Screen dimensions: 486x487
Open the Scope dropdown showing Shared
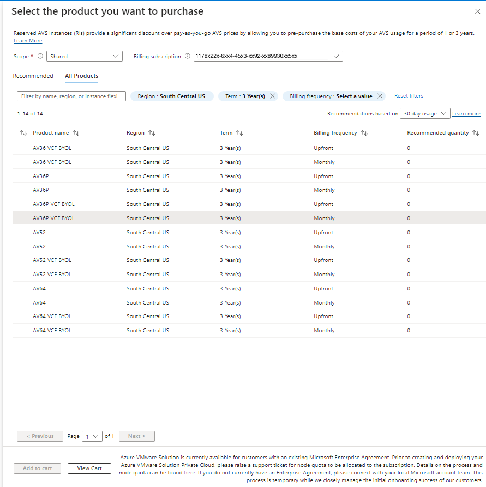tap(85, 56)
